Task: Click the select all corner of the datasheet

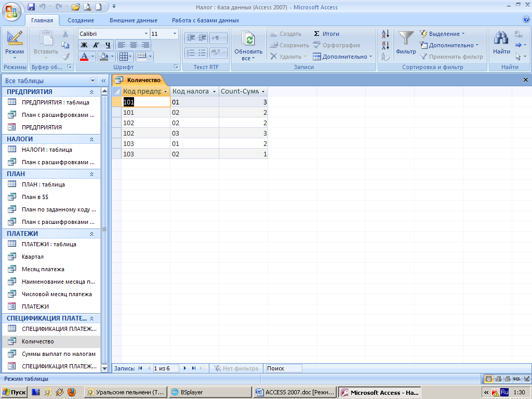Action: click(x=116, y=91)
